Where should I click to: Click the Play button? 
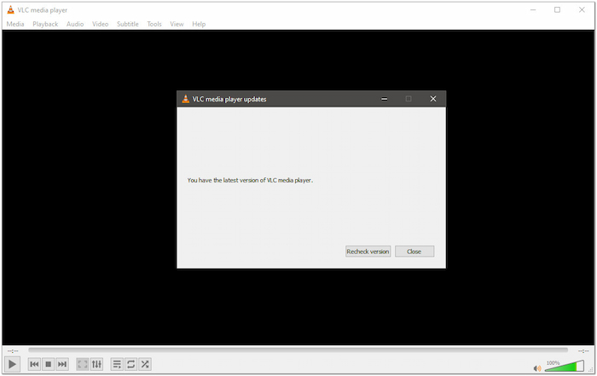pyautogui.click(x=12, y=364)
